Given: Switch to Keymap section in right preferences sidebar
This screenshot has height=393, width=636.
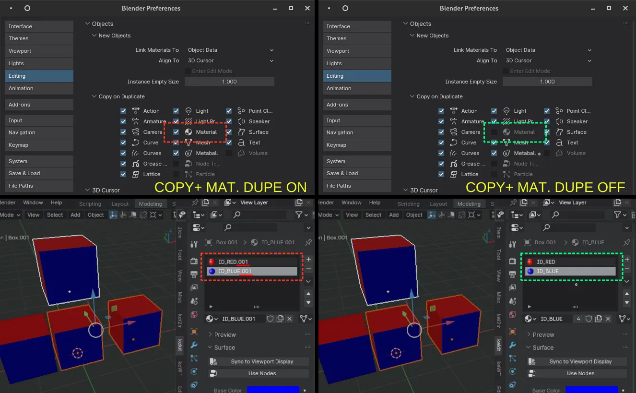Looking at the screenshot, I should 357,145.
